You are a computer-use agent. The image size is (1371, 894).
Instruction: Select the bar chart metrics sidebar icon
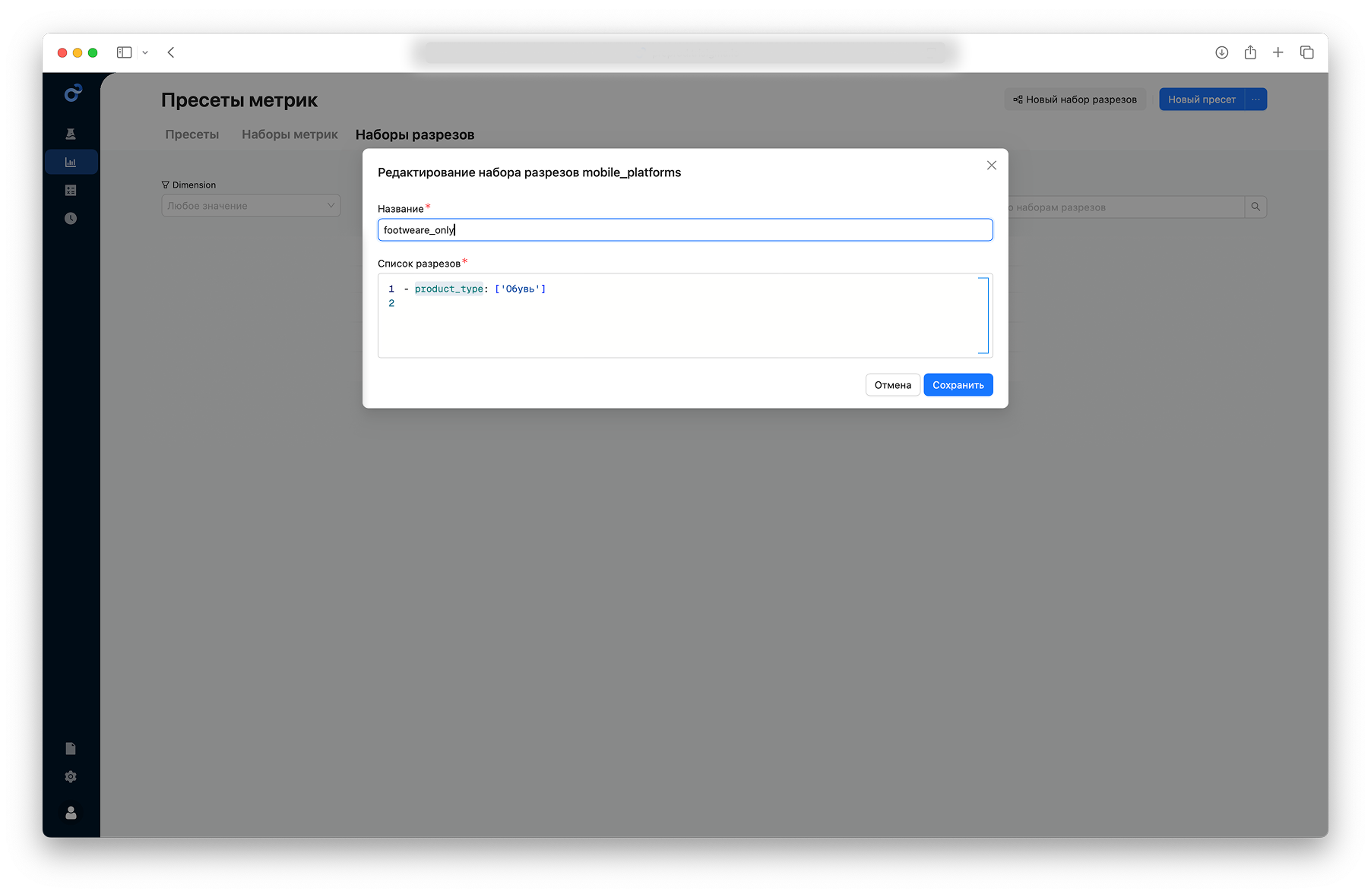pos(71,163)
